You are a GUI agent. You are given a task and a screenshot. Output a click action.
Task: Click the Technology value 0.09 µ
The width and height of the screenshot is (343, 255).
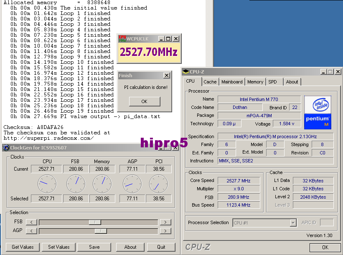coord(229,124)
